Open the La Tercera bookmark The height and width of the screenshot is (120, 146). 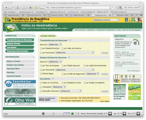click(73, 12)
